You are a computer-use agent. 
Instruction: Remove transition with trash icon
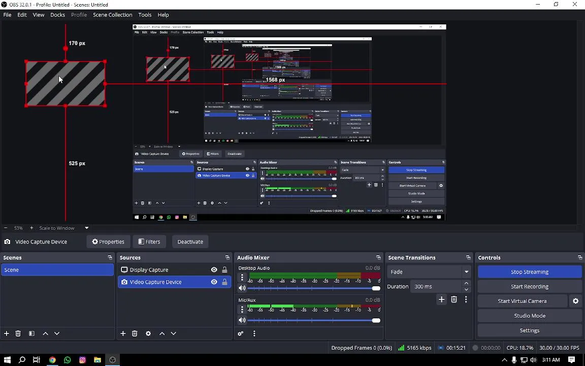(x=453, y=299)
